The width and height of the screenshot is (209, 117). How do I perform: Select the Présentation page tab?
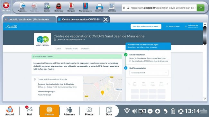71,49
